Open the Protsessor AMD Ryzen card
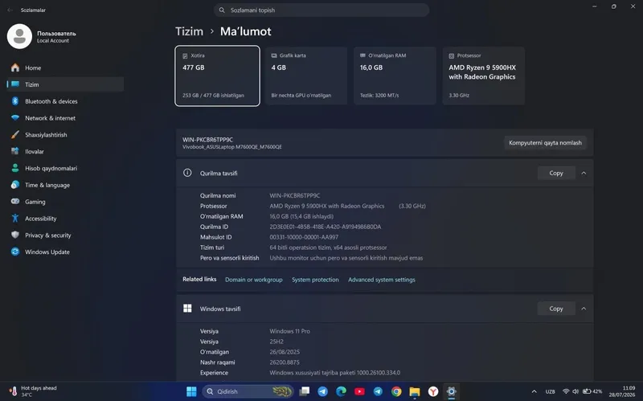The height and width of the screenshot is (401, 643). click(x=484, y=76)
